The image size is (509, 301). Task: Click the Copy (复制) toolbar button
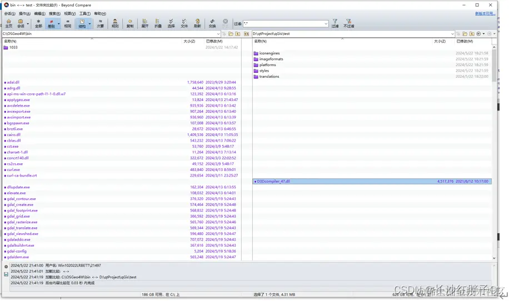[x=130, y=23]
